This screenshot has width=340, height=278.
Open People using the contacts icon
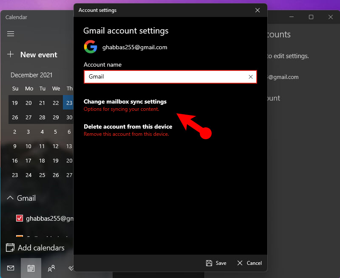tap(51, 268)
